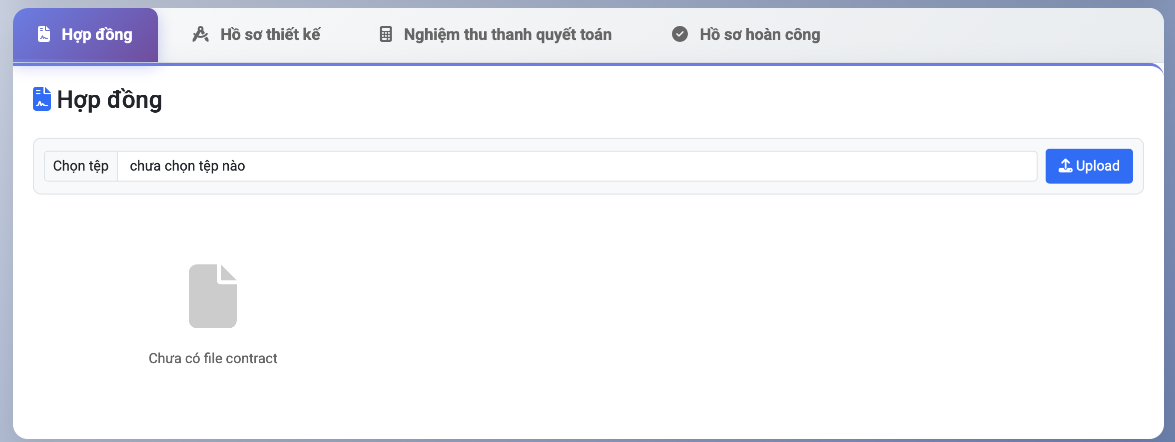The width and height of the screenshot is (1175, 442).
Task: Click the 'Chưa có file contract' message
Action: click(x=213, y=358)
